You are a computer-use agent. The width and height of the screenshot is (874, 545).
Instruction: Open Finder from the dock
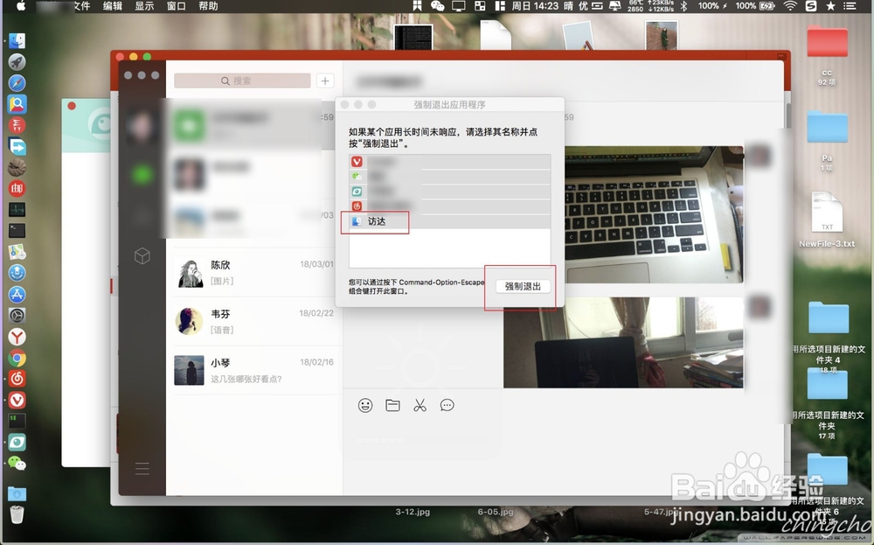click(x=17, y=41)
